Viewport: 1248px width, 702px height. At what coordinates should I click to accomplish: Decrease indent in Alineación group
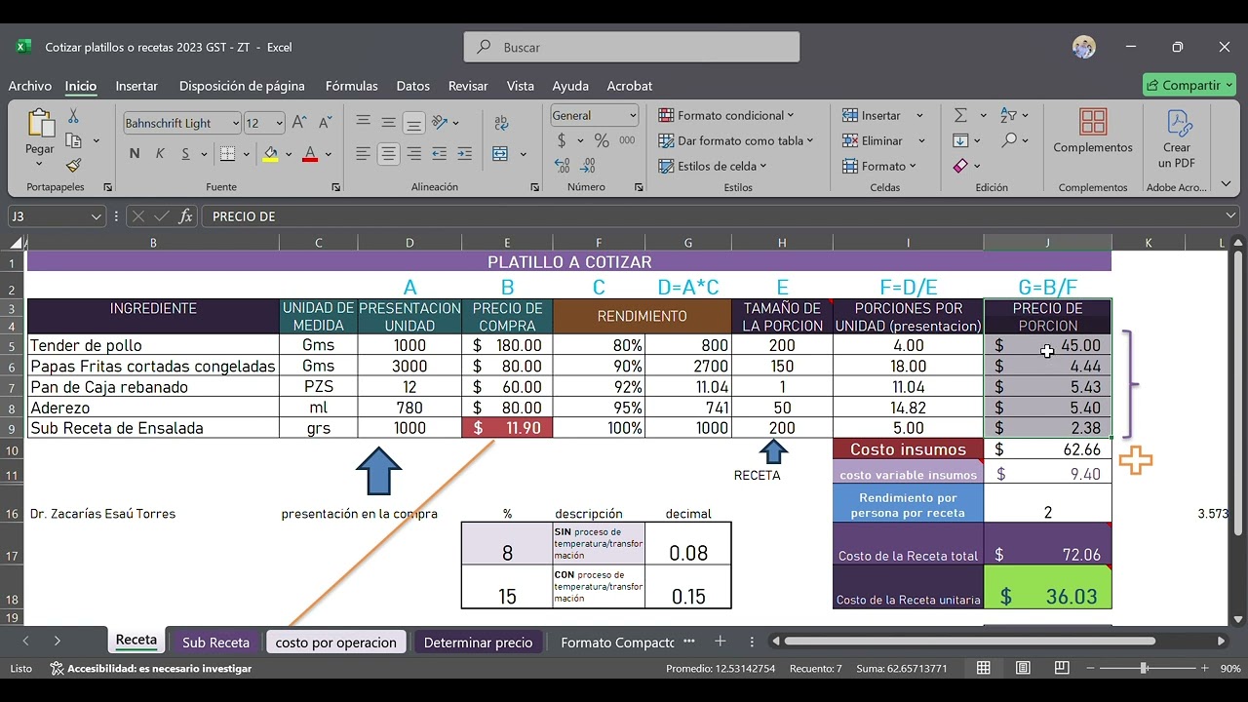click(x=440, y=154)
